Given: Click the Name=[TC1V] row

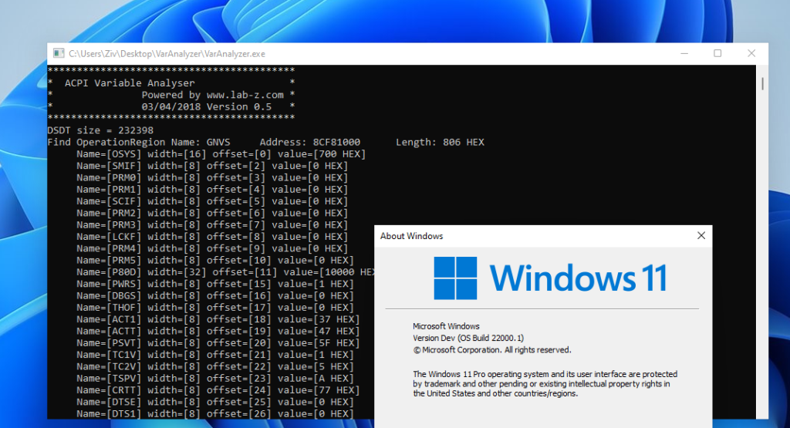Looking at the screenshot, I should (x=215, y=355).
